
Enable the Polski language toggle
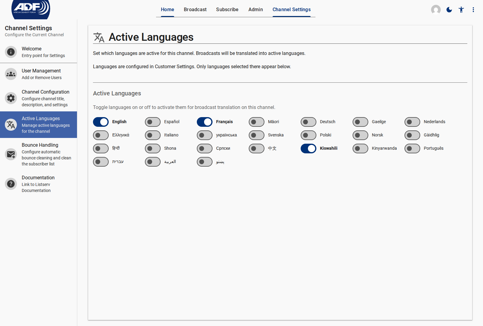coord(309,135)
